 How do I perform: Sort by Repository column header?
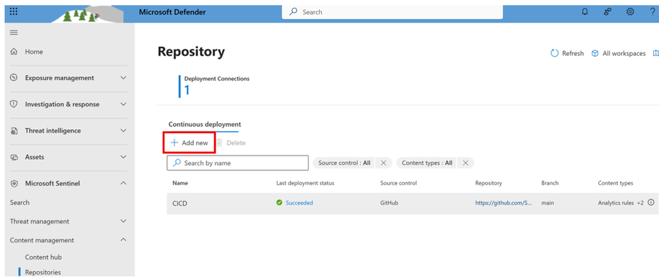(488, 184)
